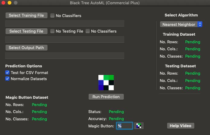
Task: Click the Black Tree pixel grid logo
Action: pos(106,83)
